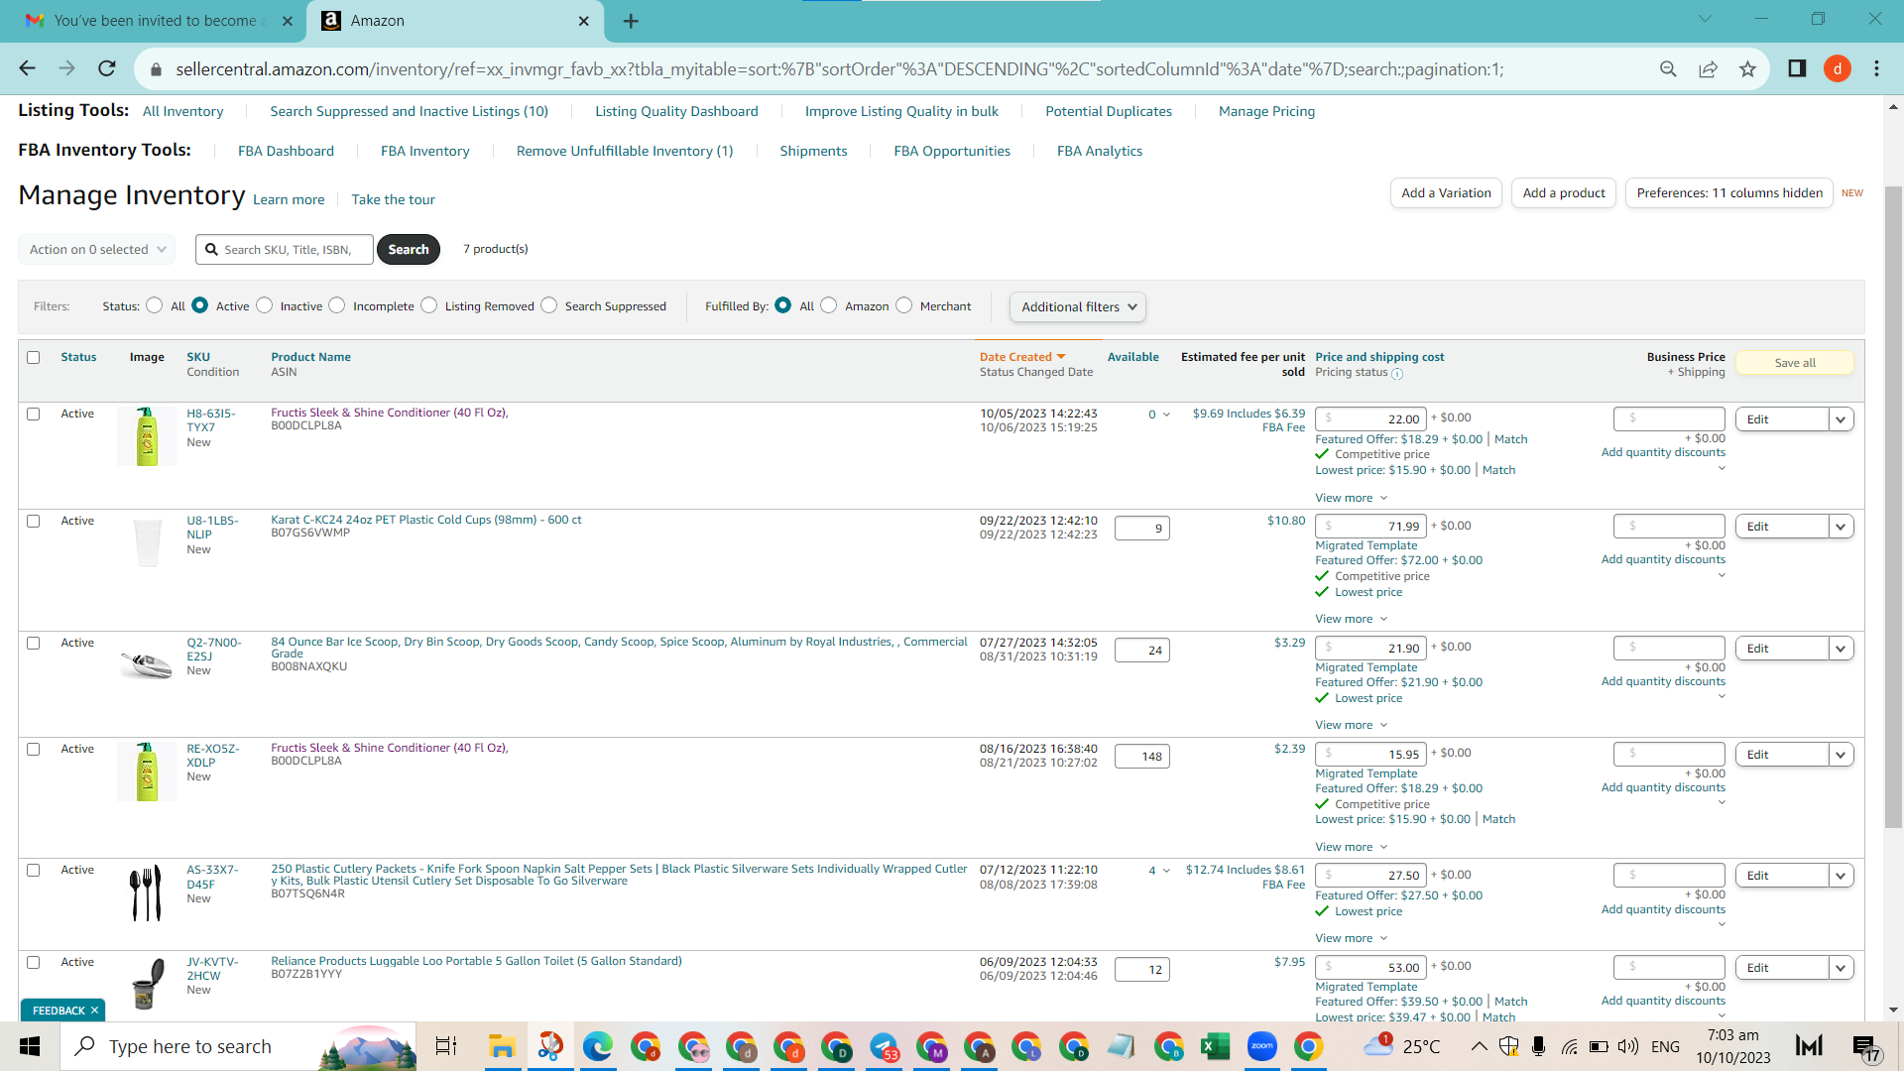1904x1071 pixels.
Task: Dismiss the Feedback badge
Action: click(x=94, y=1011)
